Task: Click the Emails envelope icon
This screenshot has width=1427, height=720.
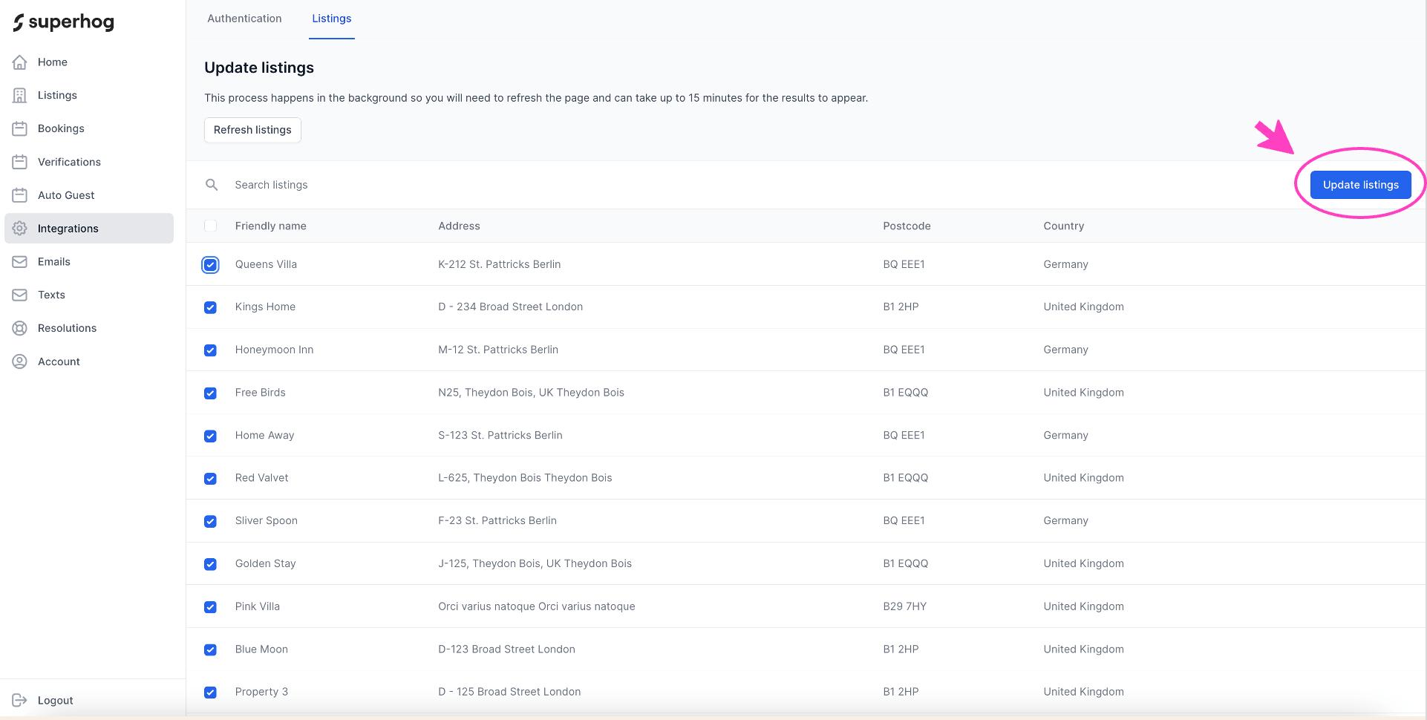Action: point(20,262)
